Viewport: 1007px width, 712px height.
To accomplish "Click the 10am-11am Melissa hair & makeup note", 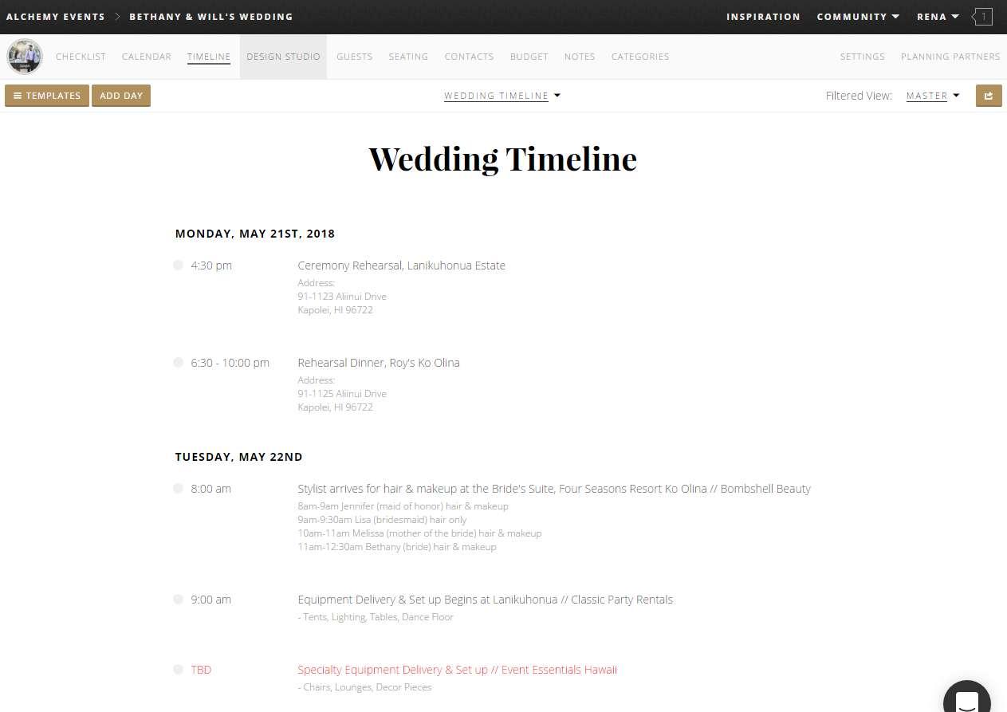I will click(419, 533).
